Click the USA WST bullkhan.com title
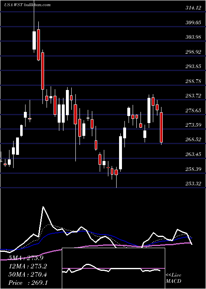The width and height of the screenshot is (206, 289). (x=27, y=5)
